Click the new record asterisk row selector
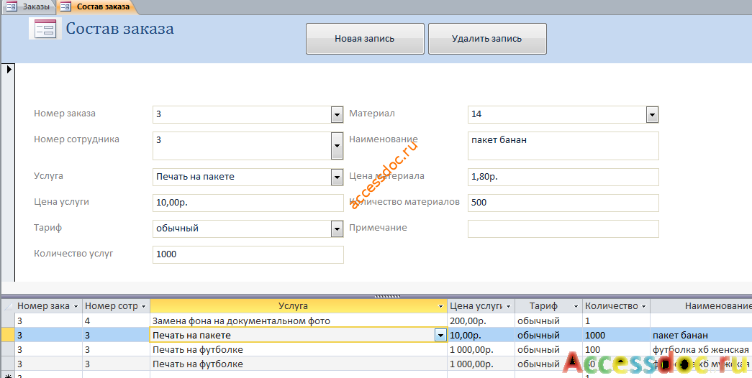 [8, 375]
